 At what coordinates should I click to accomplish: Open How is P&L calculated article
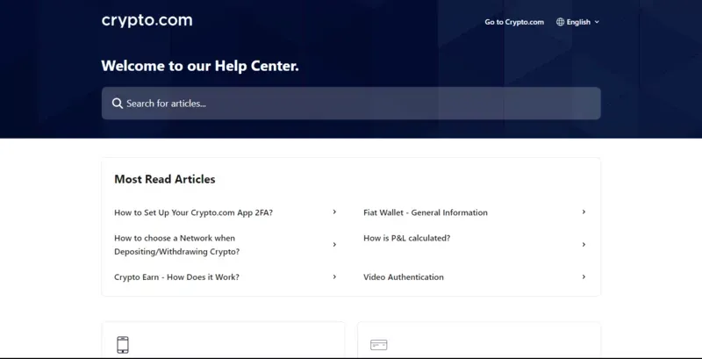coord(407,238)
